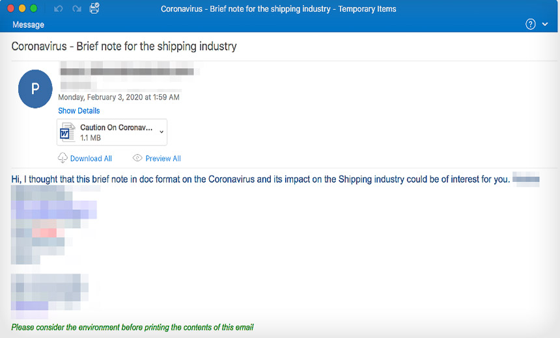Click the redo arrow in the title bar
This screenshot has width=560, height=338.
[77, 8]
